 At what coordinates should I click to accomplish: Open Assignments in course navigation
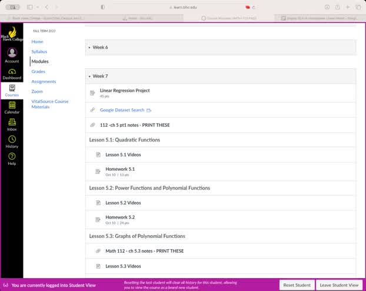click(x=44, y=81)
